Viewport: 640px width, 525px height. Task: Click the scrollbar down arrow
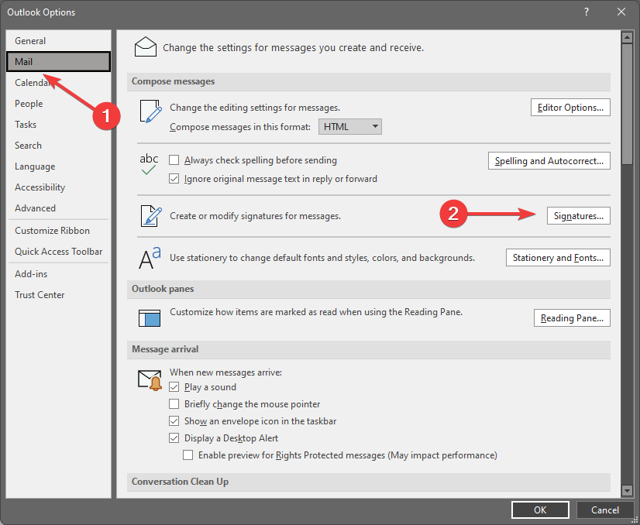[x=627, y=490]
